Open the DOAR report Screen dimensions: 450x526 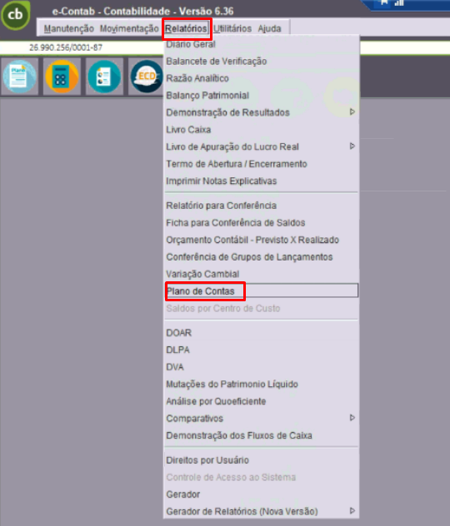tap(262, 333)
